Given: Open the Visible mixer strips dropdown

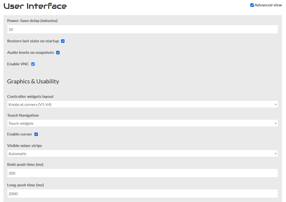Looking at the screenshot, I should (x=142, y=153).
